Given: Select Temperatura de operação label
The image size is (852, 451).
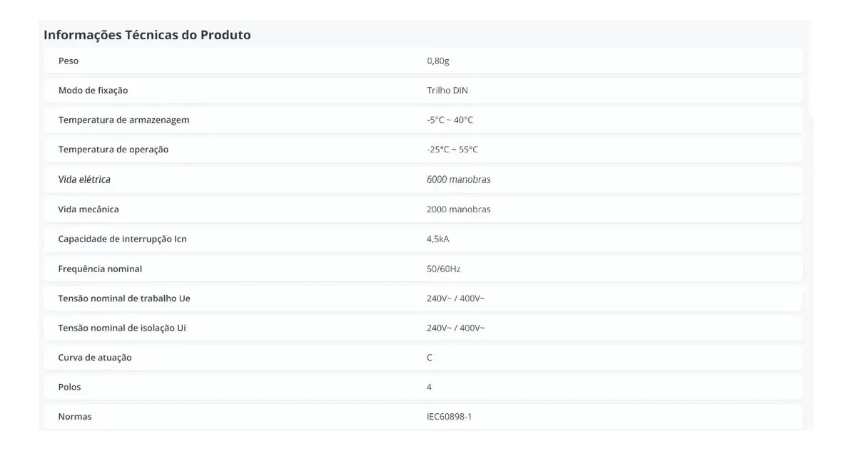Looking at the screenshot, I should click(x=113, y=149).
